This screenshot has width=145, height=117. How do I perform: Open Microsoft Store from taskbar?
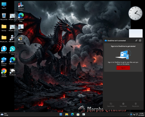pos(78,114)
